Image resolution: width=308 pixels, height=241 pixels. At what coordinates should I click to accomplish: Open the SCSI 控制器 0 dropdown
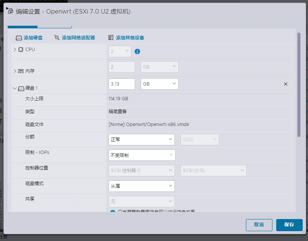point(142,171)
